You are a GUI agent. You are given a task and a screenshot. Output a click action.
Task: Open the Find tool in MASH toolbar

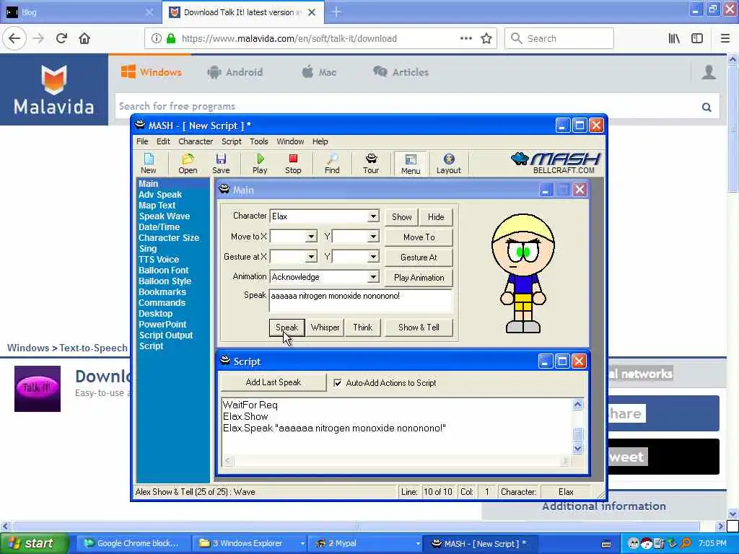[x=332, y=164]
